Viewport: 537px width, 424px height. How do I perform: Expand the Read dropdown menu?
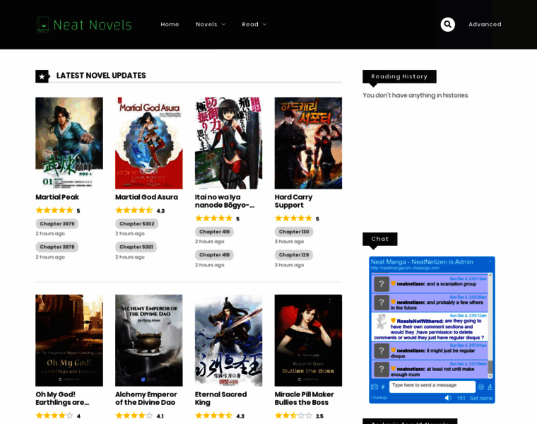pyautogui.click(x=254, y=24)
